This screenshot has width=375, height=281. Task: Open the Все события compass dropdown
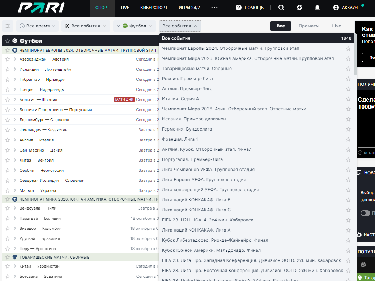86,26
